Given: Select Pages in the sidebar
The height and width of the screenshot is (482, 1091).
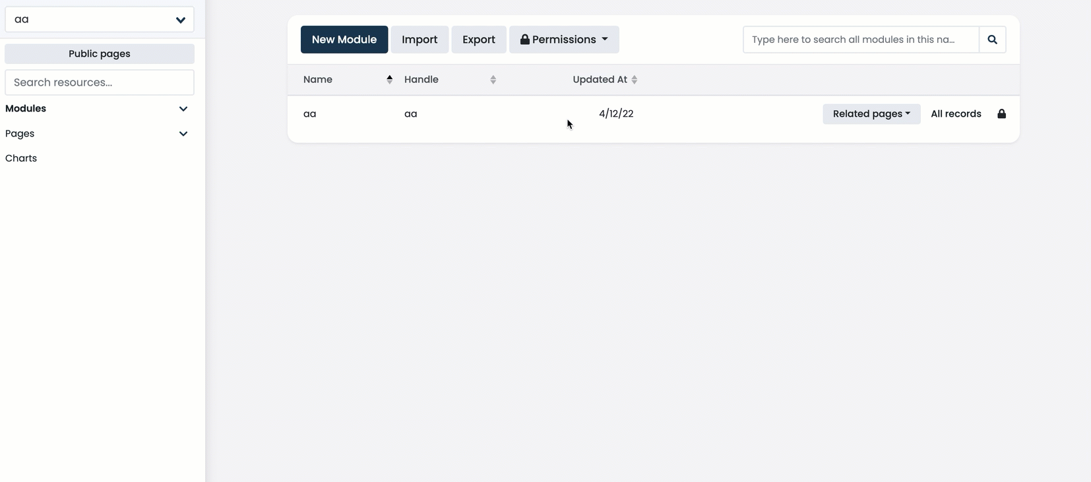Looking at the screenshot, I should click(x=20, y=133).
